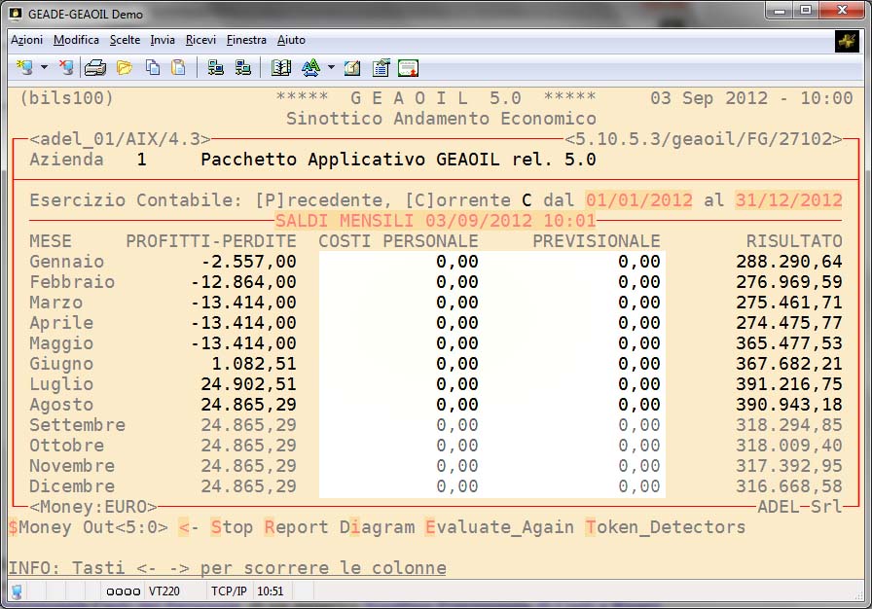Click the start date field 01/01/2012
Image resolution: width=872 pixels, height=609 pixels.
[638, 199]
